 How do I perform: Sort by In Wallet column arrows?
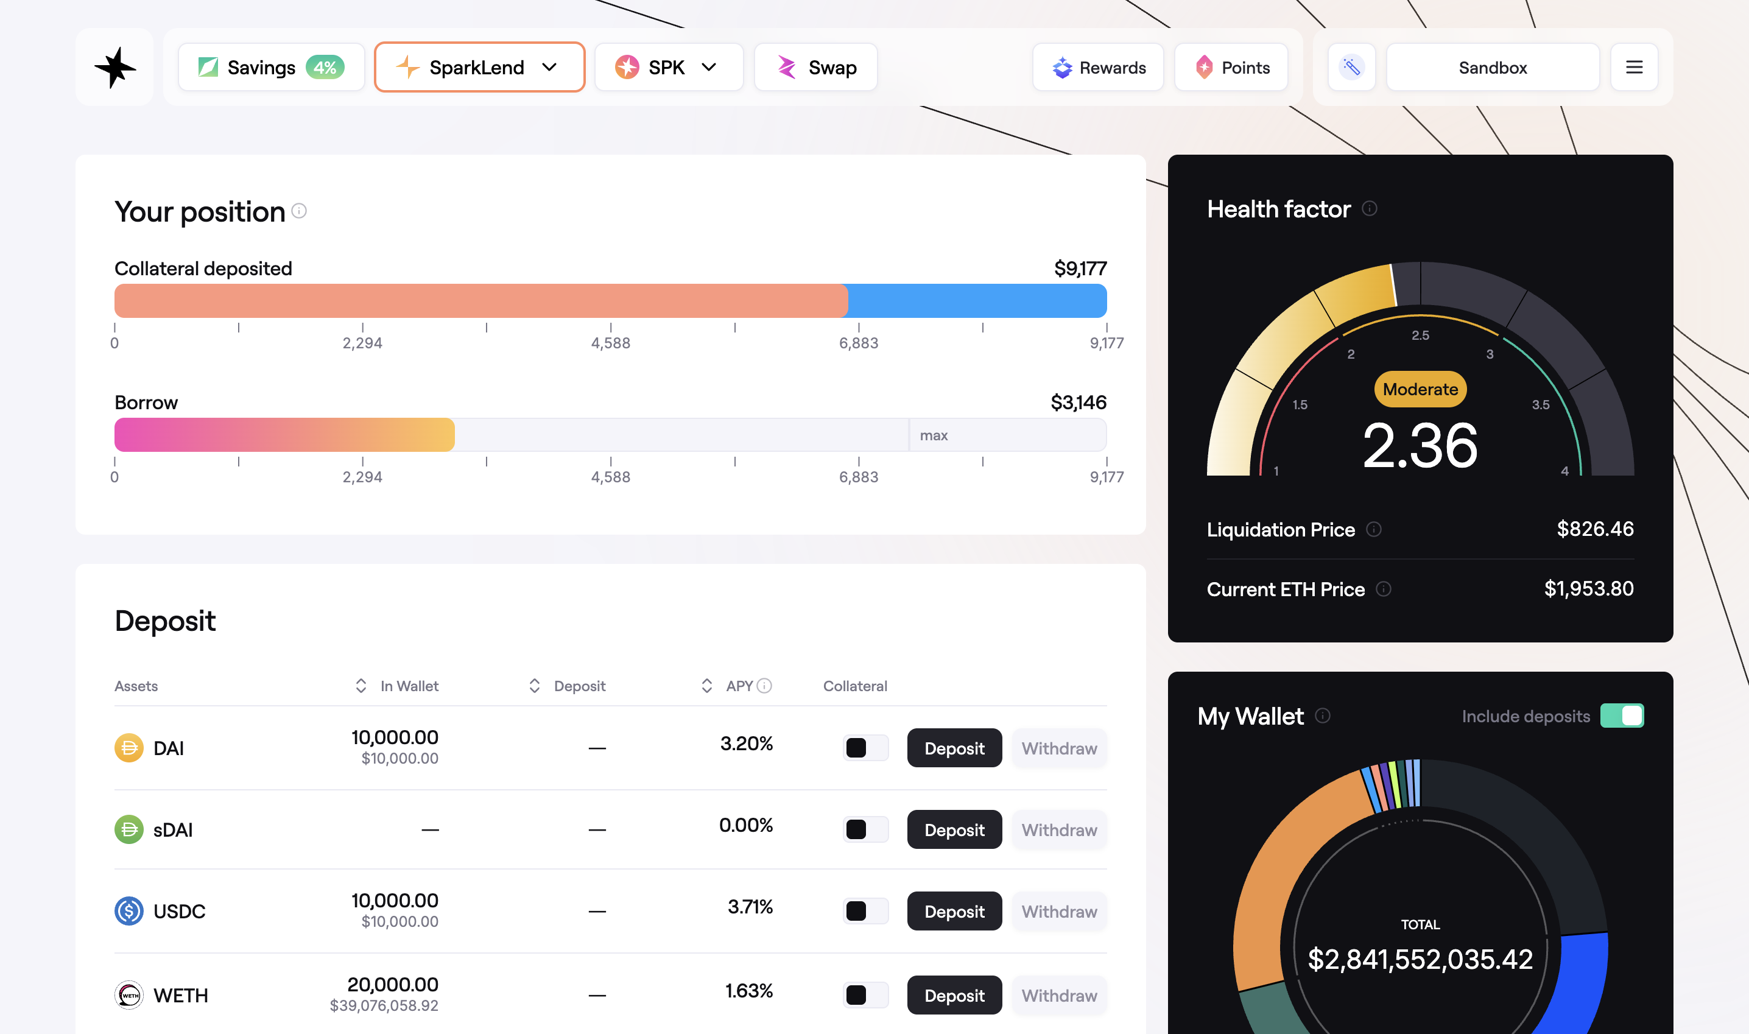tap(361, 686)
